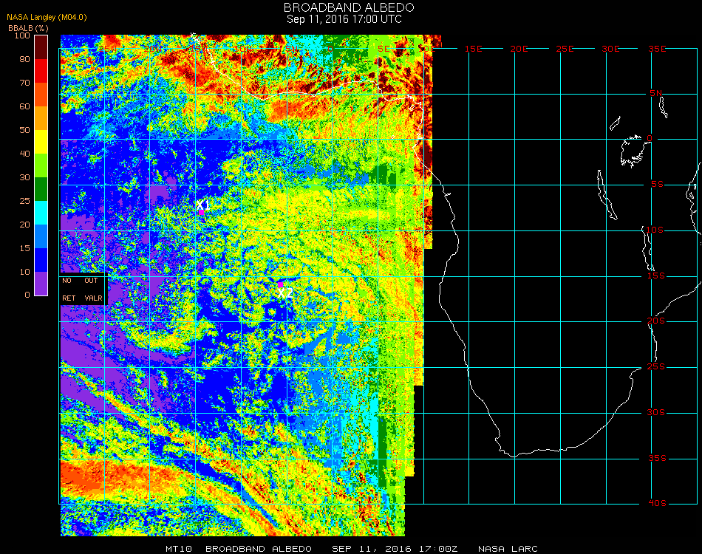Viewport: 702px width, 554px height.
Task: Click the 25 colorbar tick label
Action: [x=24, y=201]
